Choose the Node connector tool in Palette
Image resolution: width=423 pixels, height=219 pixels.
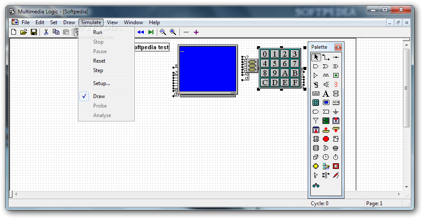[x=335, y=57]
